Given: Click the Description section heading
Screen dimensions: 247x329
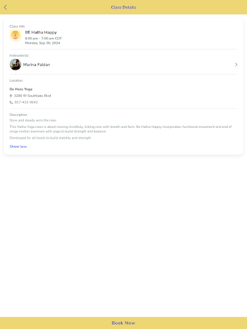Looking at the screenshot, I should pos(18,114).
